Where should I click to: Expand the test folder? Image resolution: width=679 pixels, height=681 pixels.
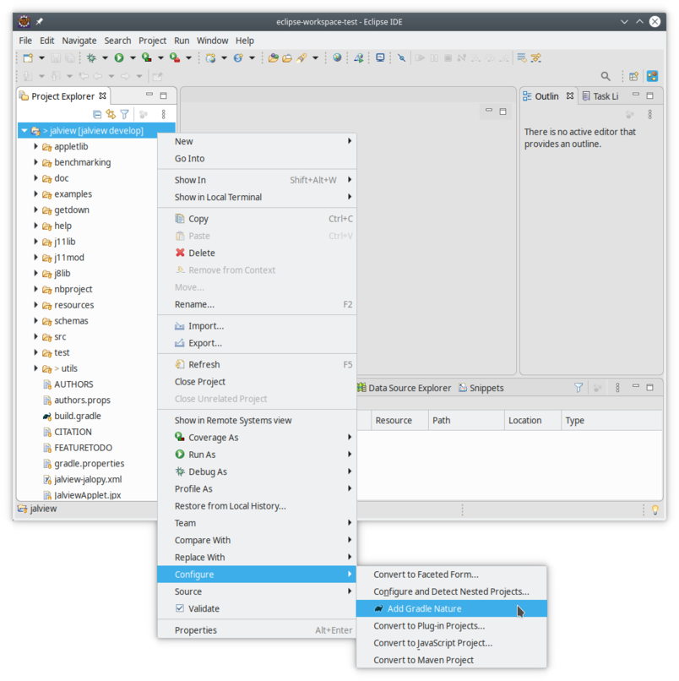point(35,352)
